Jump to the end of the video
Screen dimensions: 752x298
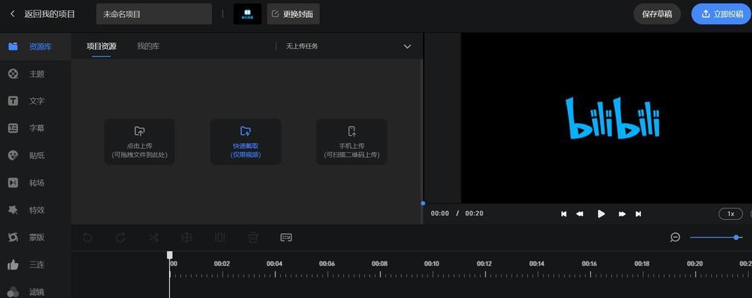coord(638,214)
